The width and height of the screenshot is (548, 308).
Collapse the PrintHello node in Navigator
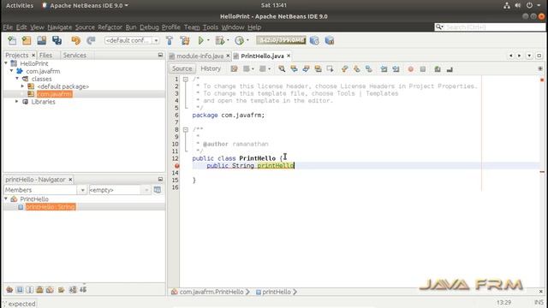coord(6,198)
